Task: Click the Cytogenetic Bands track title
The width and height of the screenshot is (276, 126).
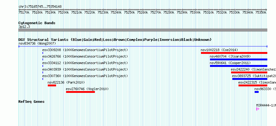Action: [37, 23]
